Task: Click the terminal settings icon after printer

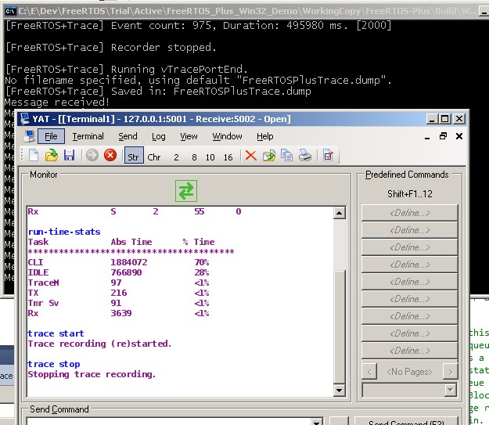Action: [328, 156]
